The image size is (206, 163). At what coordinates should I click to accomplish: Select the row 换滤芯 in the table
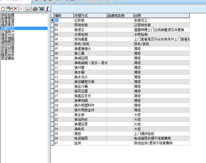pyautogui.click(x=90, y=30)
